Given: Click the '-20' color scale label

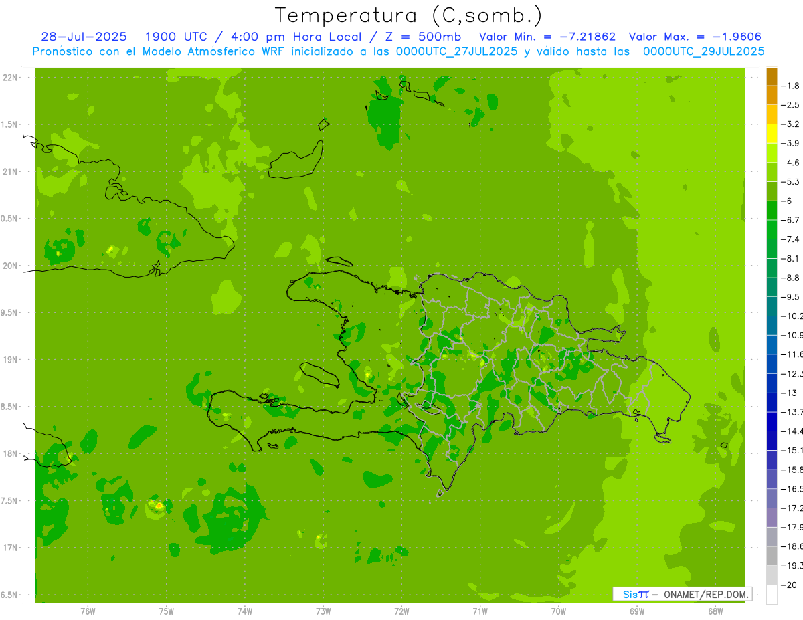Looking at the screenshot, I should (x=788, y=585).
